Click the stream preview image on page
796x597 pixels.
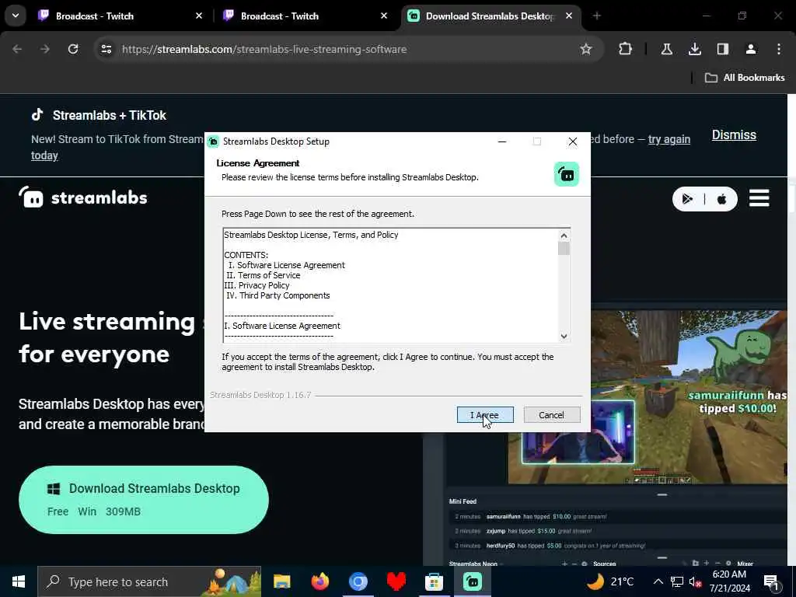coord(648,397)
